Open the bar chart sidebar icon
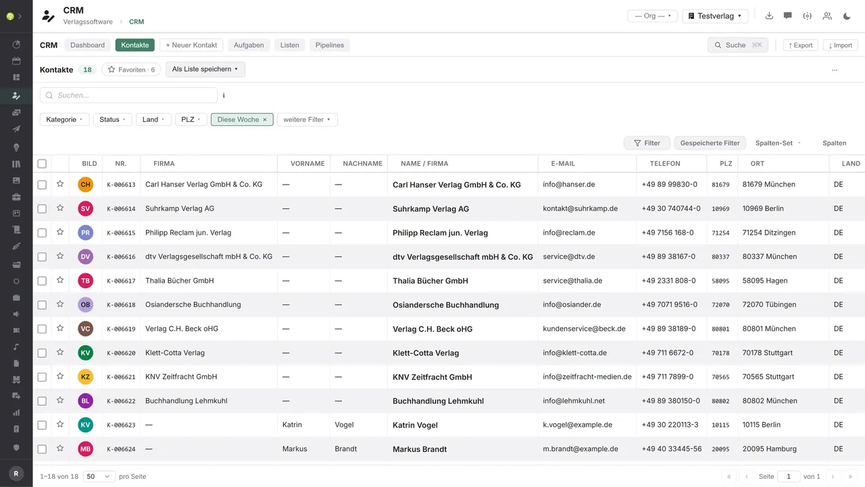 (x=16, y=413)
